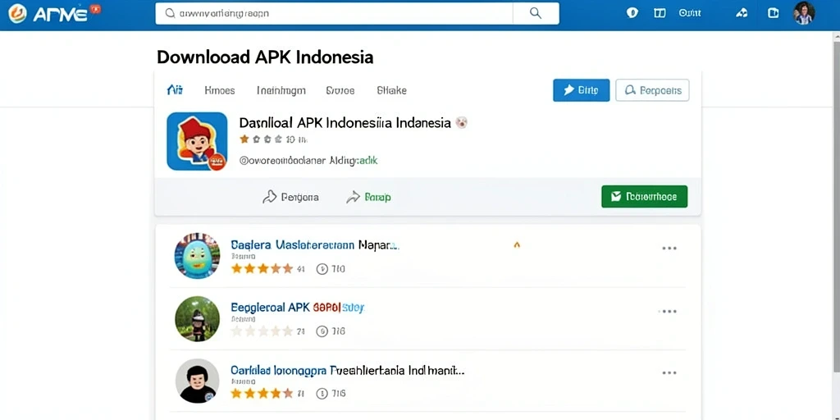840x420 pixels.
Task: Click the blue 'Sirig' button
Action: click(582, 90)
